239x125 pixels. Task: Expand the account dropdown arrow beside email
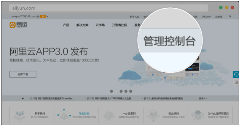(x=47, y=17)
